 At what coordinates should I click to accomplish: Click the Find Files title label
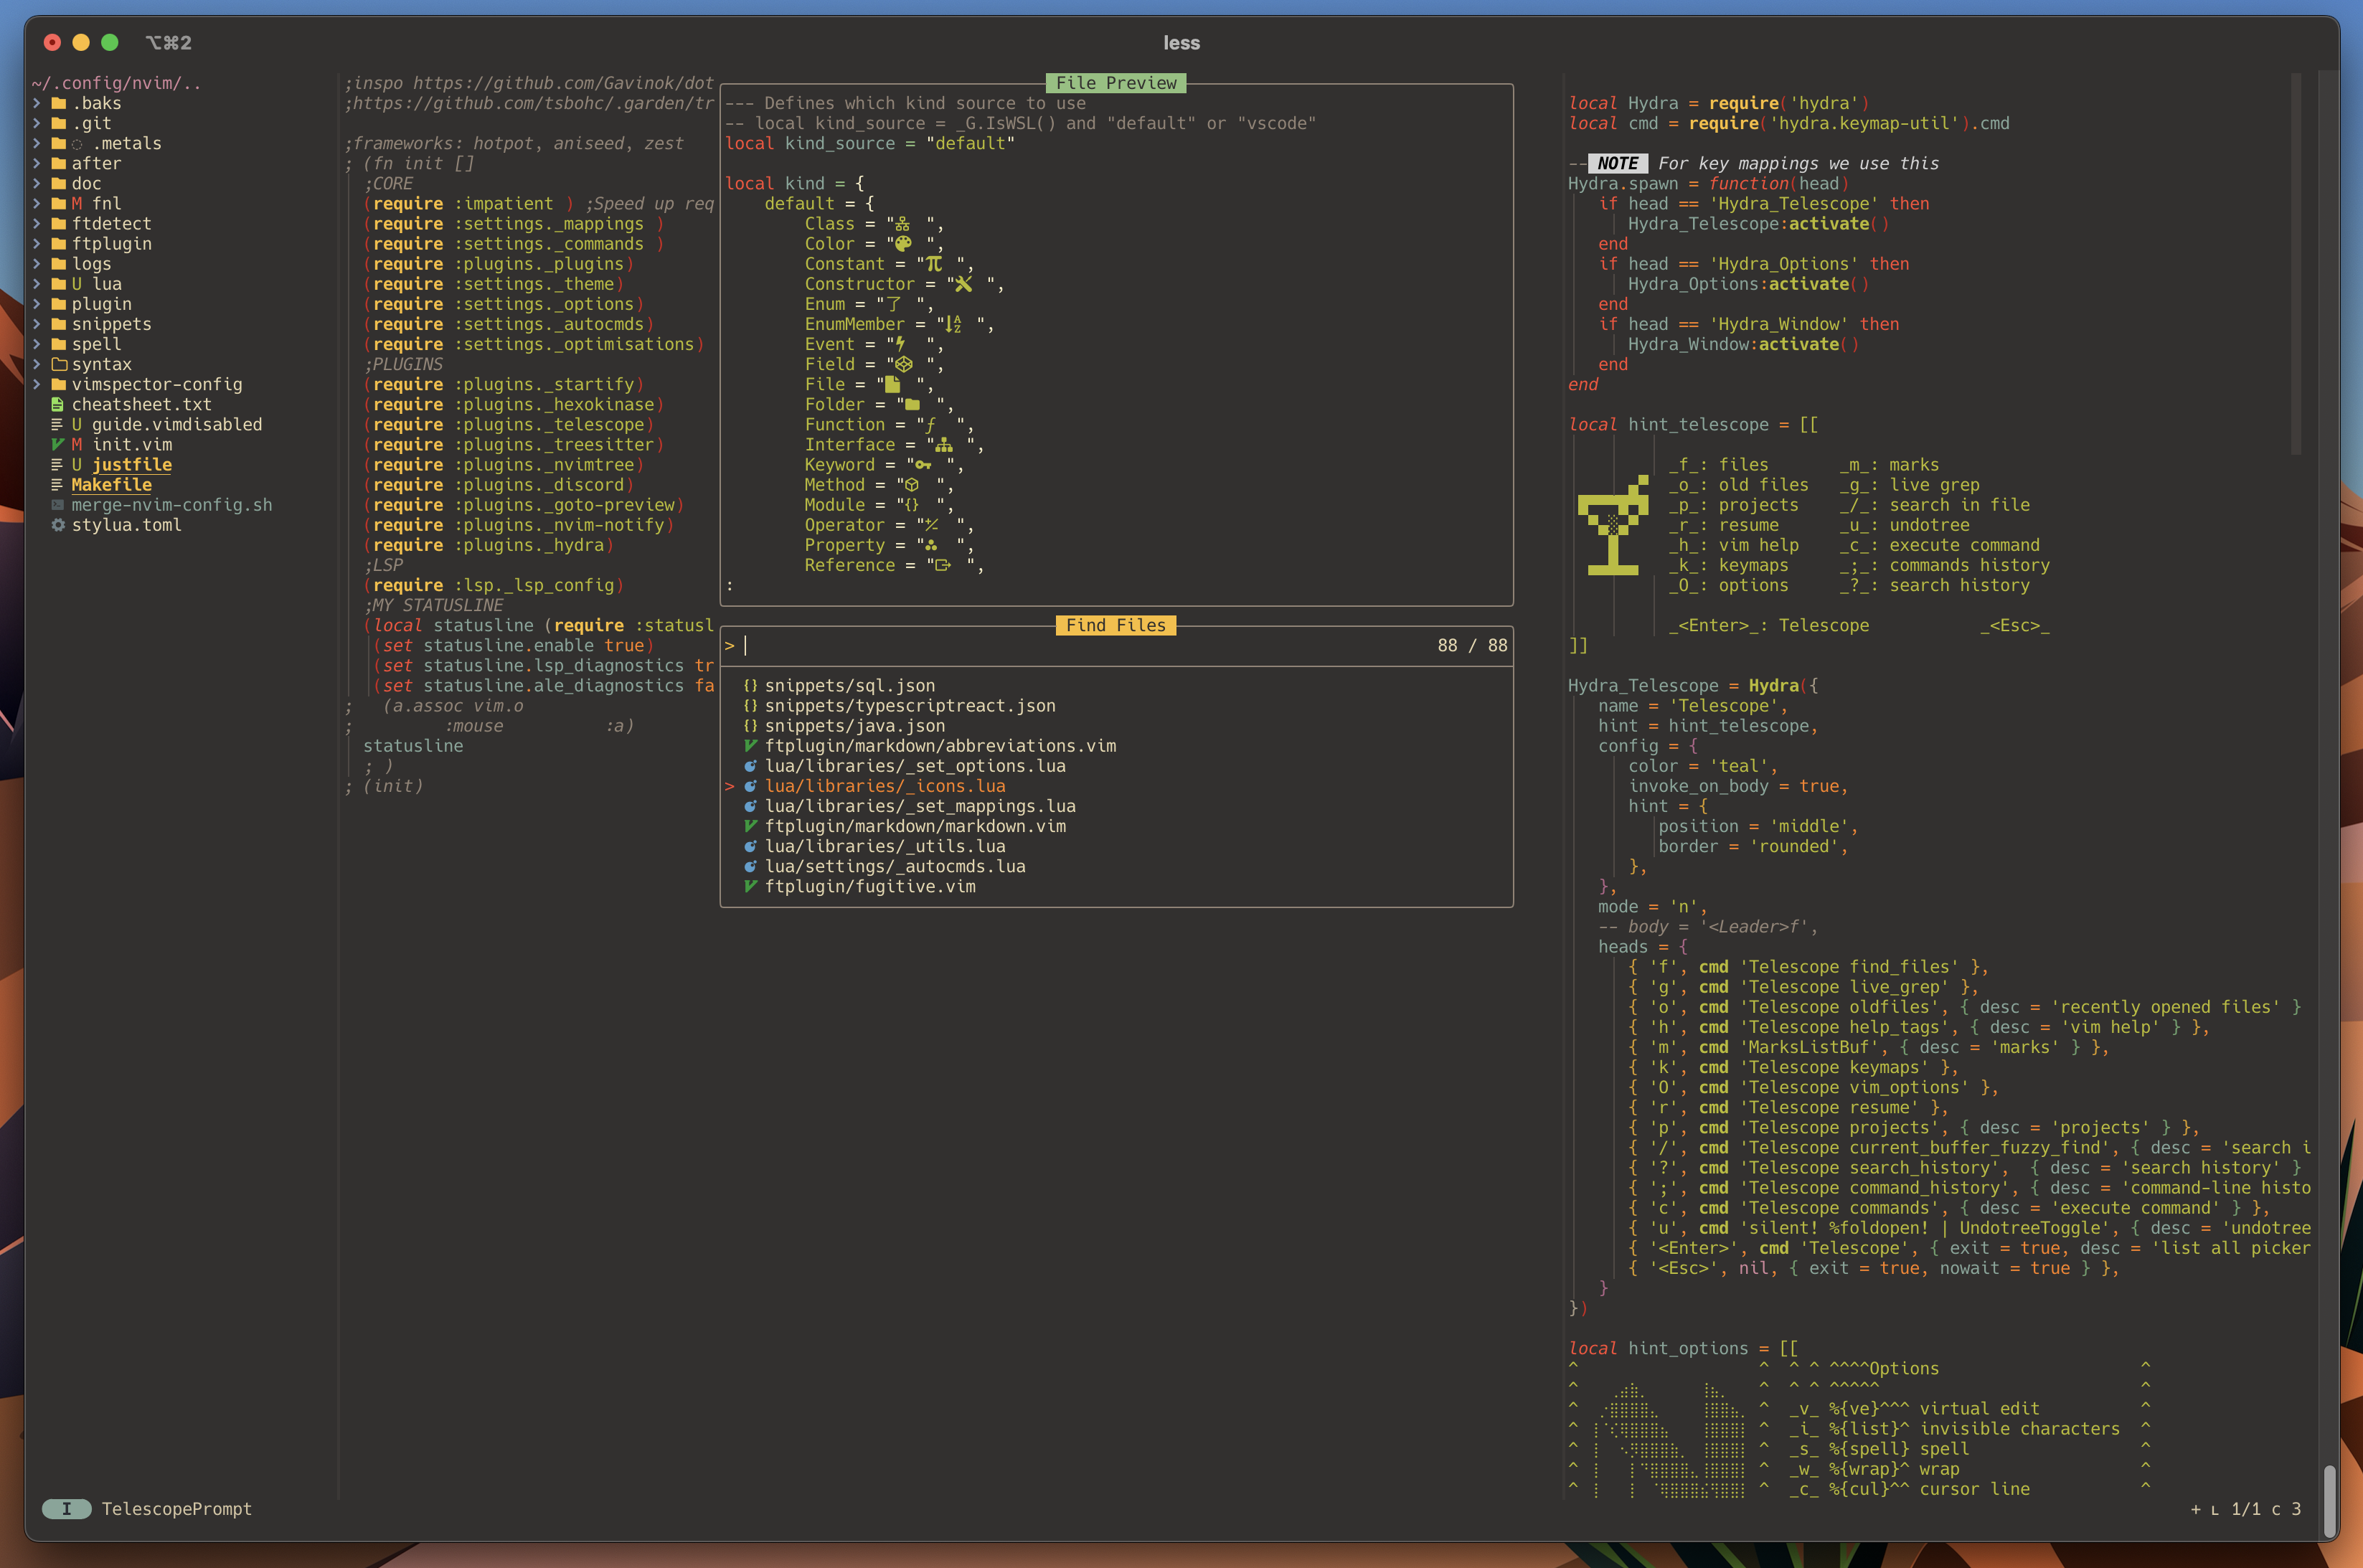1116,626
